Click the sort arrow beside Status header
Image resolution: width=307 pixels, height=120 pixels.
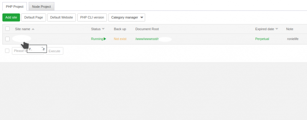click(x=103, y=29)
